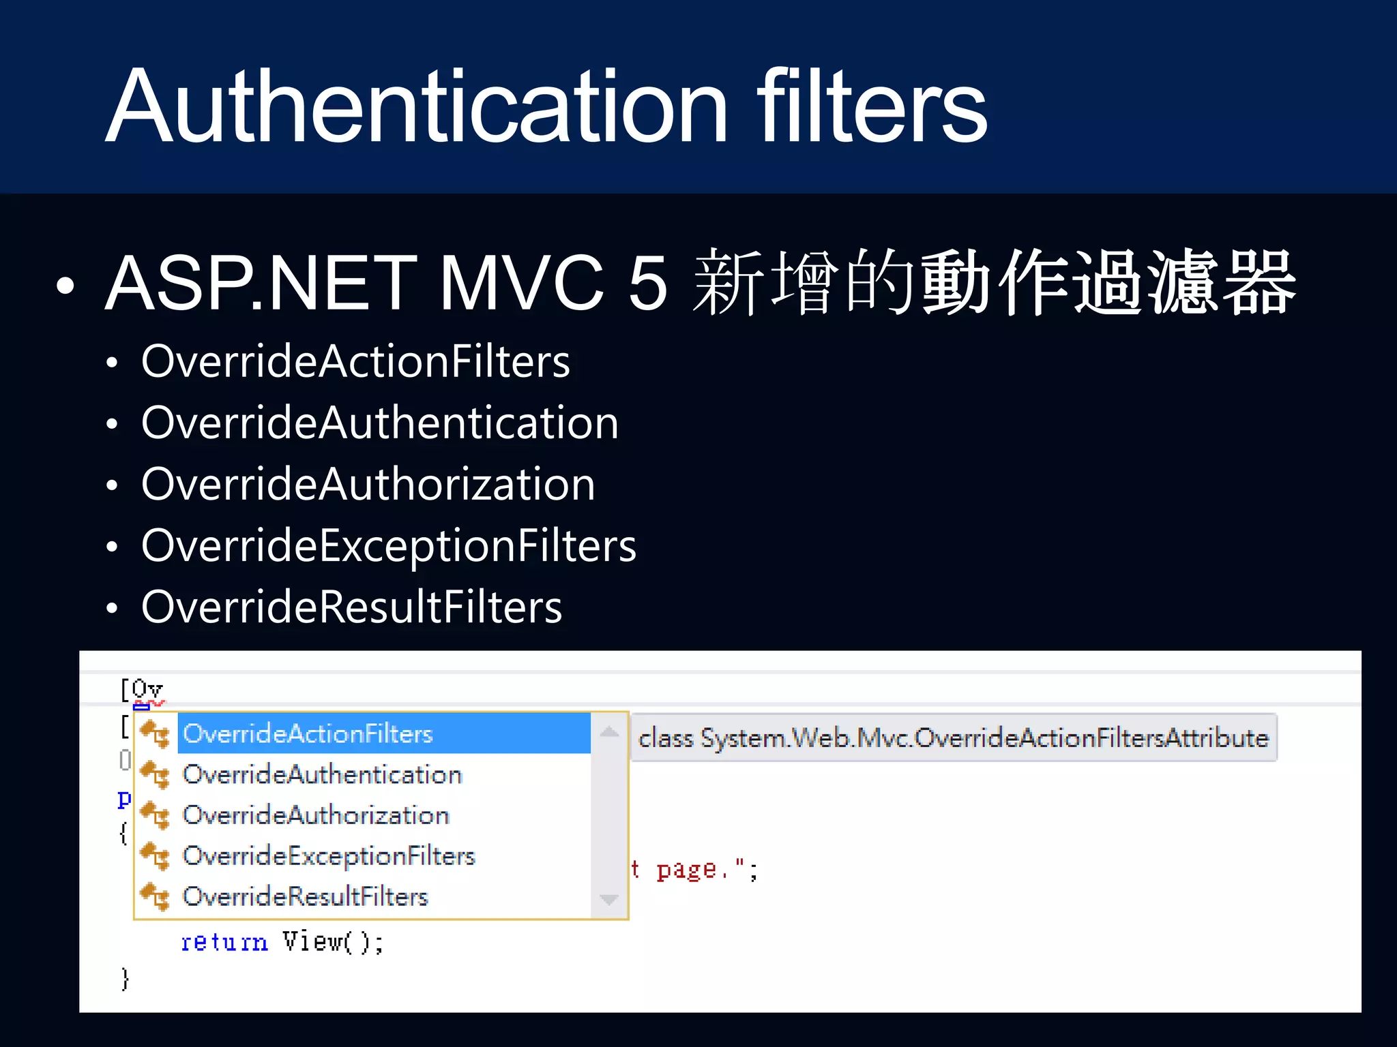Click the class icon beside OverrideAuthentication
This screenshot has height=1047, width=1397.
click(155, 774)
